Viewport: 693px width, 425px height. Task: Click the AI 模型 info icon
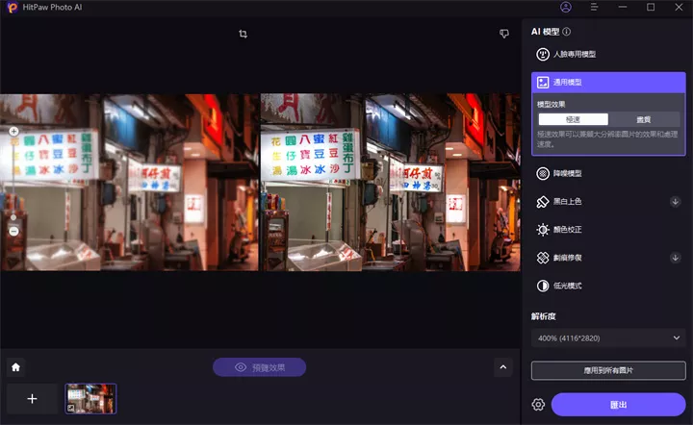click(x=566, y=32)
